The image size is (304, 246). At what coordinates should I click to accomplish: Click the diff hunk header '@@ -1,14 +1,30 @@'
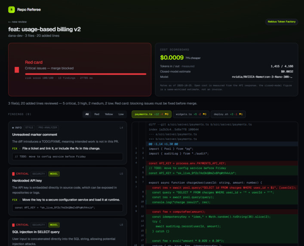pyautogui.click(x=222, y=144)
